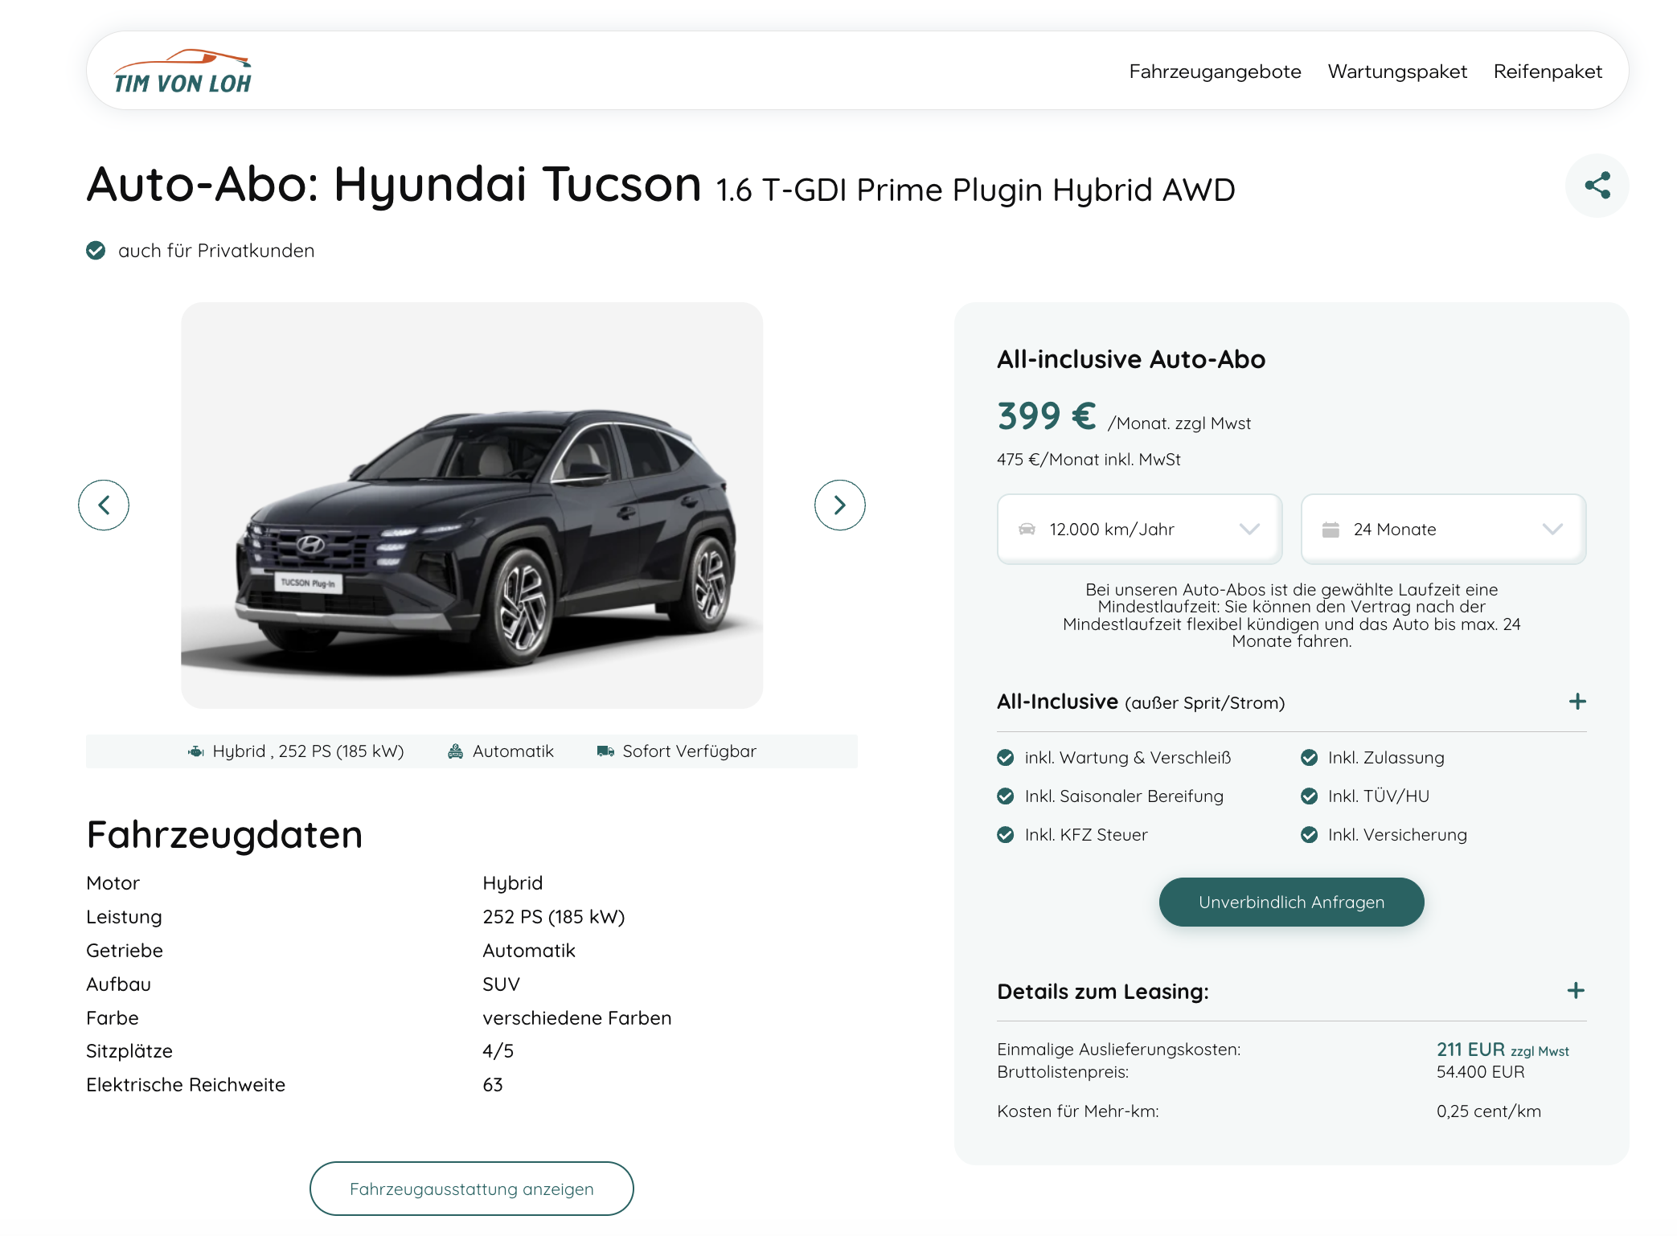Click the Automatik gearbox icon
Image resolution: width=1677 pixels, height=1236 pixels.
[455, 751]
